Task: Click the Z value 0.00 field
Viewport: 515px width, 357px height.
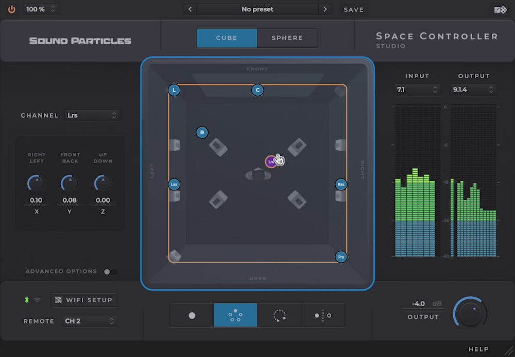Action: 103,200
